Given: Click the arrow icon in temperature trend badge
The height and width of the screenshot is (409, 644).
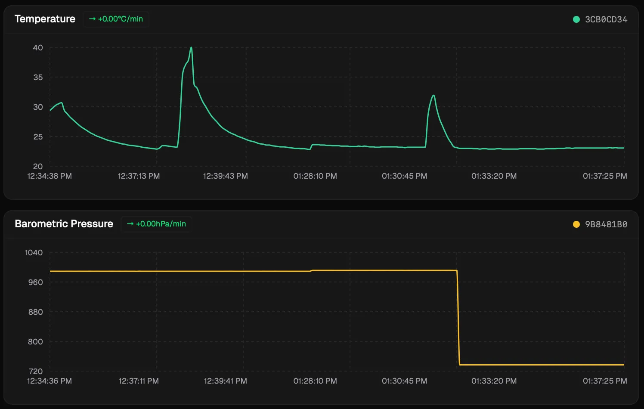Looking at the screenshot, I should 92,19.
